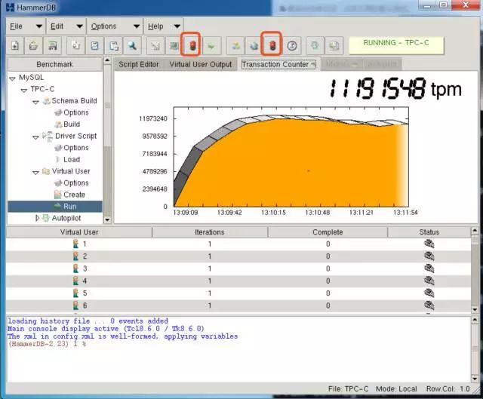Image resolution: width=483 pixels, height=399 pixels.
Task: Click Benchmark tree scrollbar down arrow
Action: pos(107,219)
